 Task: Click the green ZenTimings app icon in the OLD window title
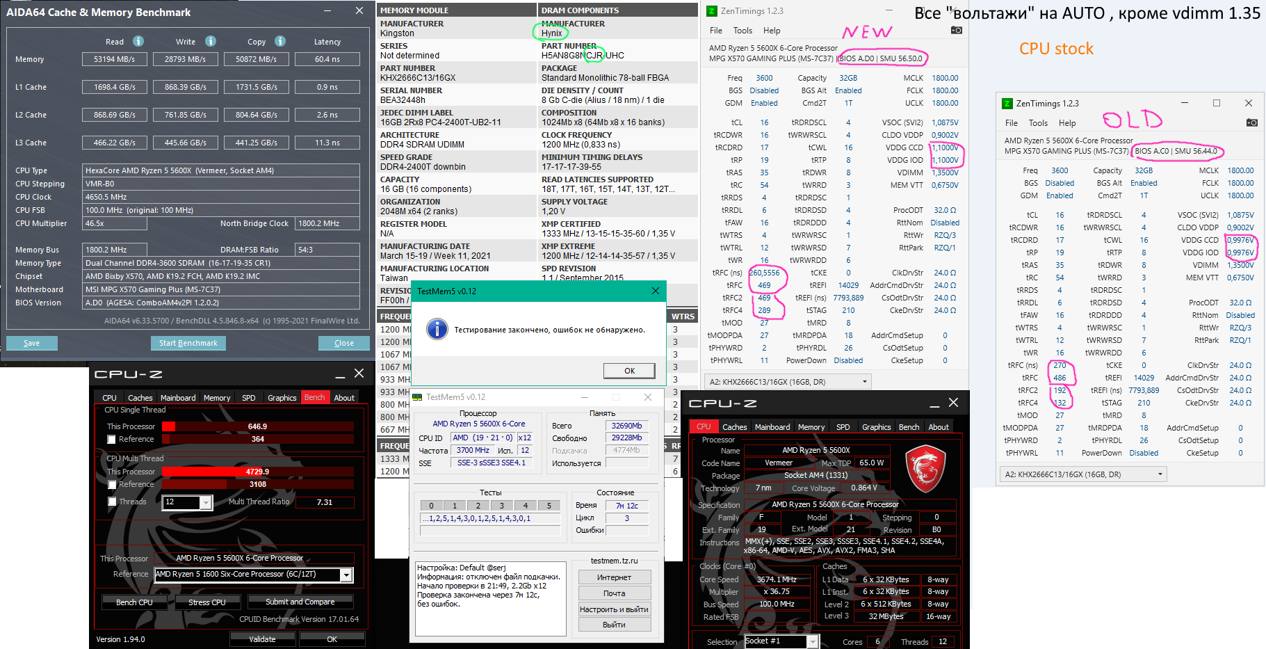(x=1007, y=104)
